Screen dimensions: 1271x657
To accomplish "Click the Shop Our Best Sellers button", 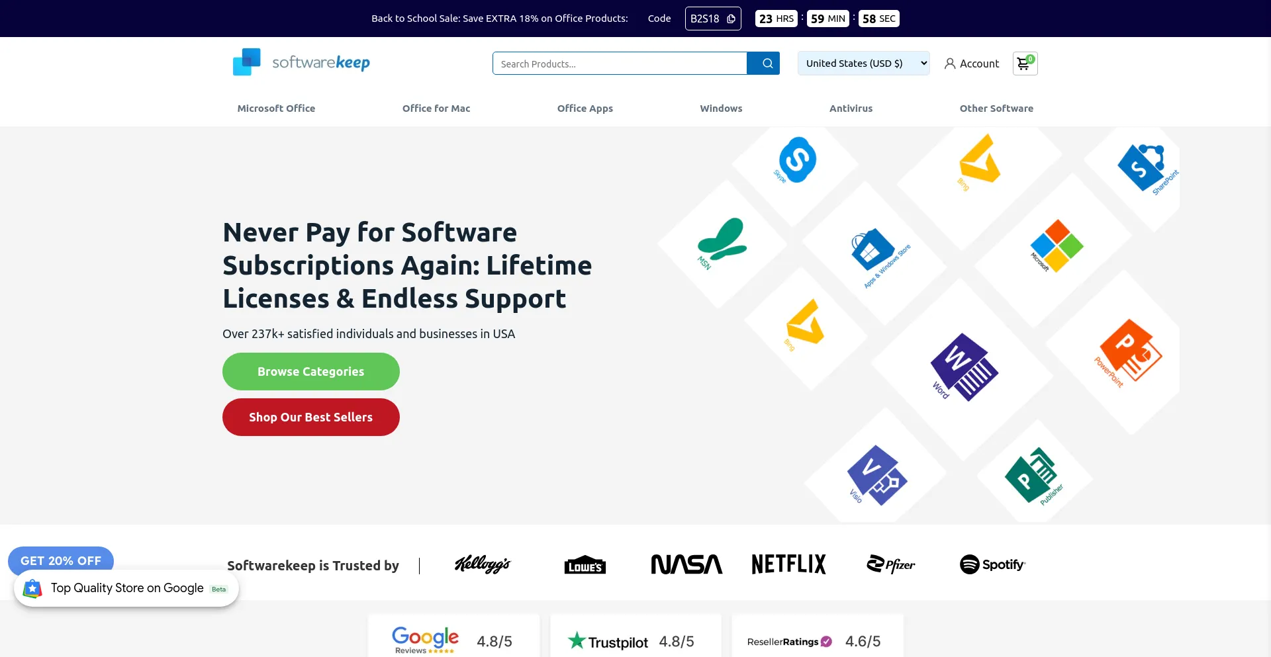I will click(x=311, y=417).
